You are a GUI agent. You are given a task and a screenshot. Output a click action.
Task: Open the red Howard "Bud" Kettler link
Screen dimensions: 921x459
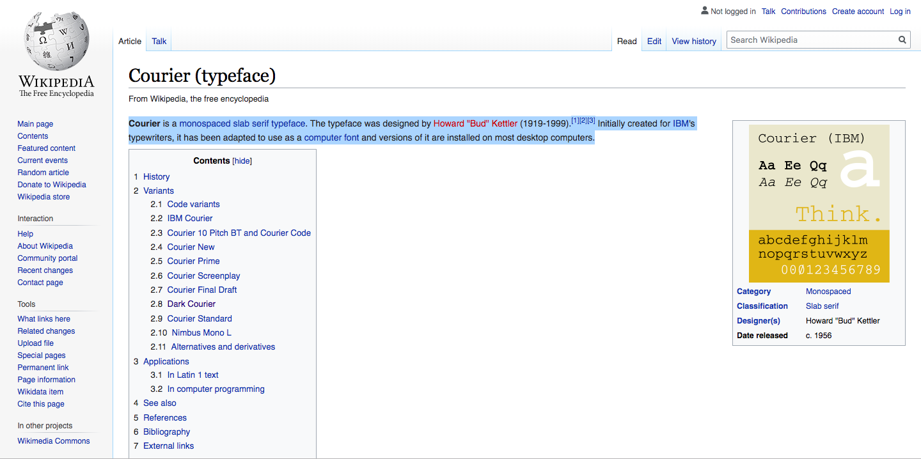[x=475, y=124]
